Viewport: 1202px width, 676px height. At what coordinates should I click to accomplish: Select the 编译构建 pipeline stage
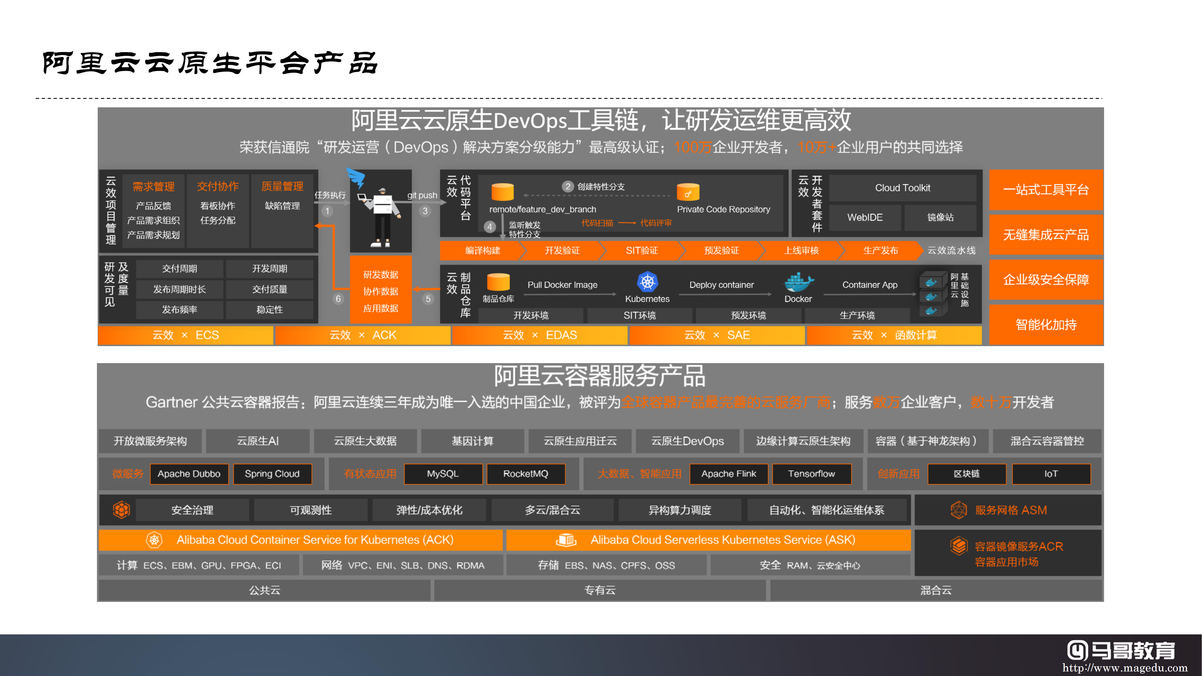[482, 250]
